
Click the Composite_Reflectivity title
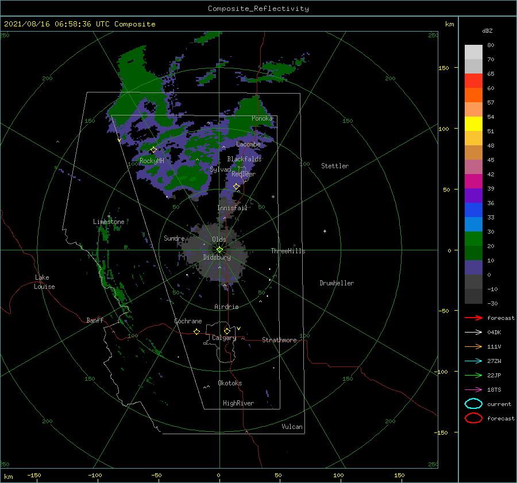(258, 9)
